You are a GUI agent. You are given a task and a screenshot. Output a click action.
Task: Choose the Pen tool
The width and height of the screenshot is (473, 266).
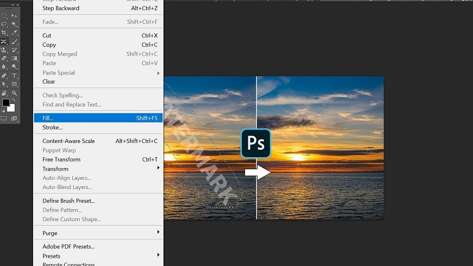point(4,76)
